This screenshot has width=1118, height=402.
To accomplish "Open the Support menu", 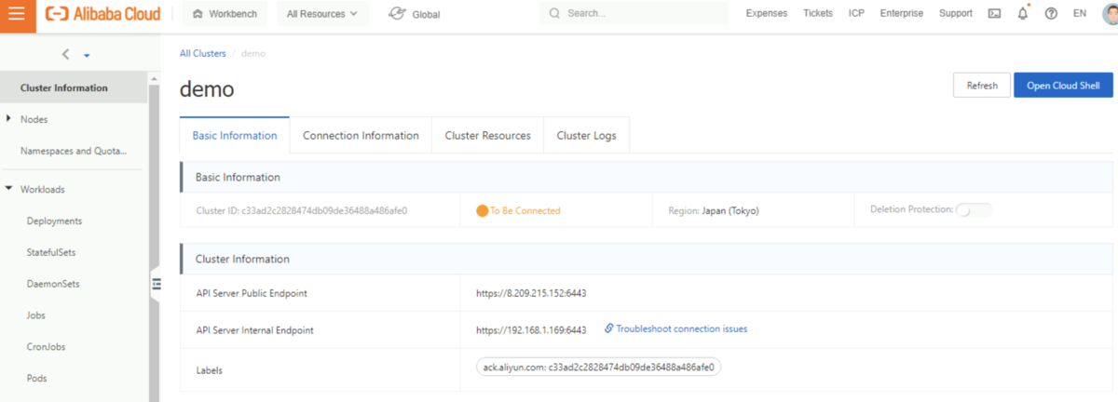I will (956, 14).
